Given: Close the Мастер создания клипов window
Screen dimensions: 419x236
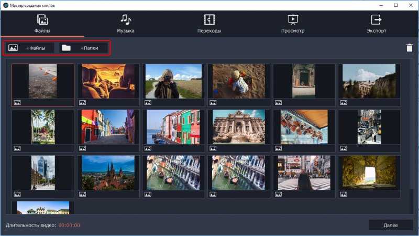Looking at the screenshot, I should 411,5.
